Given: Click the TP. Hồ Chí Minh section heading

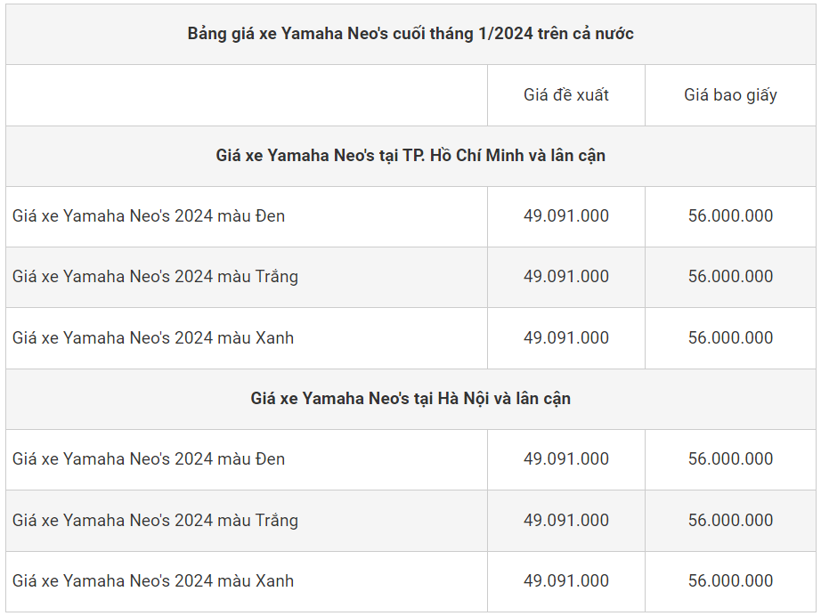Looking at the screenshot, I should [x=410, y=156].
